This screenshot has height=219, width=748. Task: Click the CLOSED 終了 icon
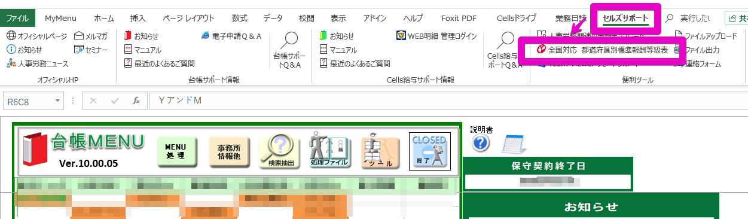click(429, 151)
